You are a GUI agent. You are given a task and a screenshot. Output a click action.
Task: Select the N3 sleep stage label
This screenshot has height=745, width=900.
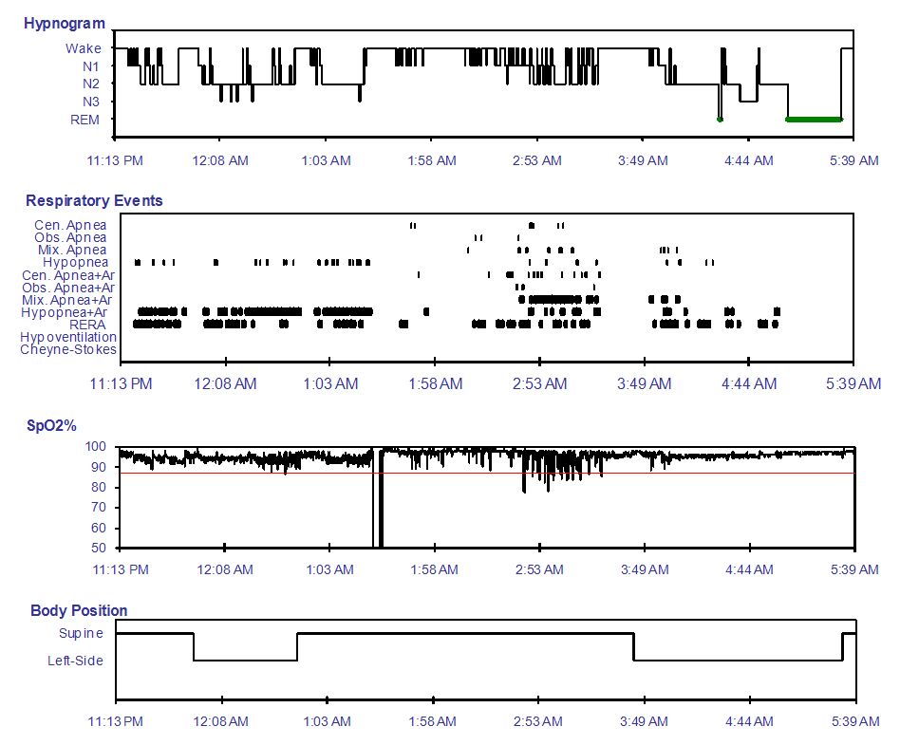coord(89,102)
